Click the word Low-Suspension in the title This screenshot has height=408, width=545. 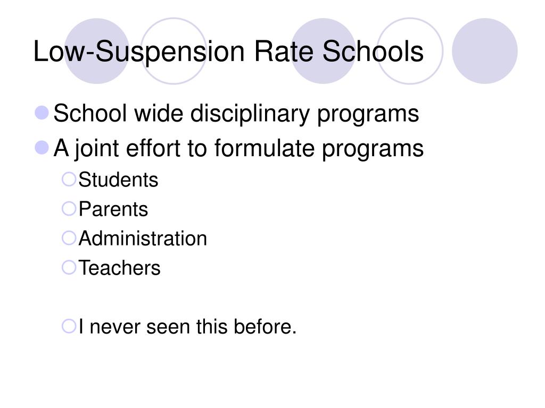pyautogui.click(x=139, y=53)
